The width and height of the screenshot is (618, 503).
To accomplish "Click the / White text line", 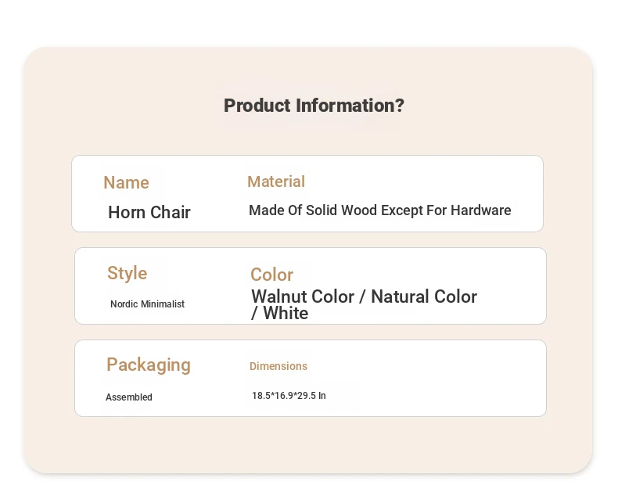I will tap(280, 314).
